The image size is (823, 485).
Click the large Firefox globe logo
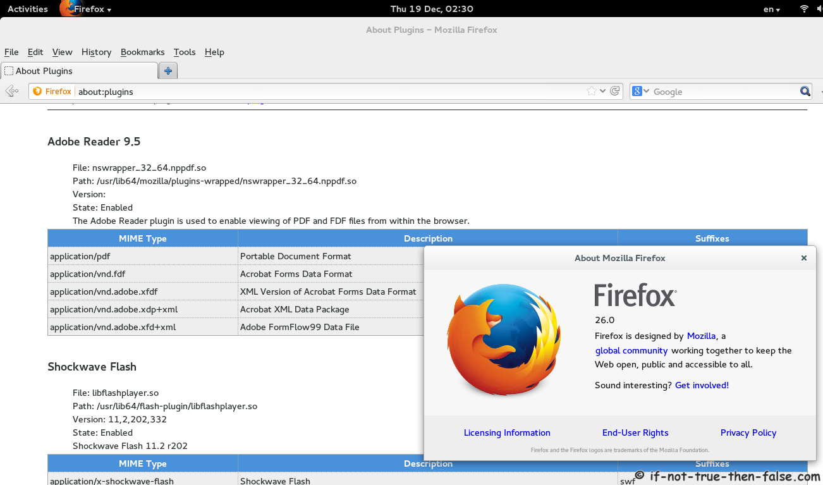tap(503, 339)
